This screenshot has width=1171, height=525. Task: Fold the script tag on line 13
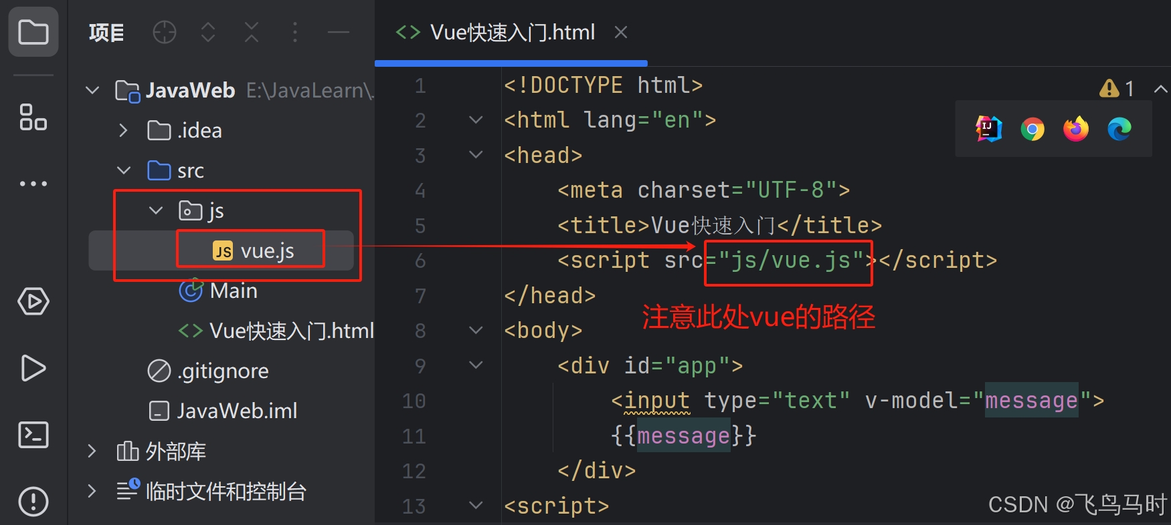pos(476,505)
